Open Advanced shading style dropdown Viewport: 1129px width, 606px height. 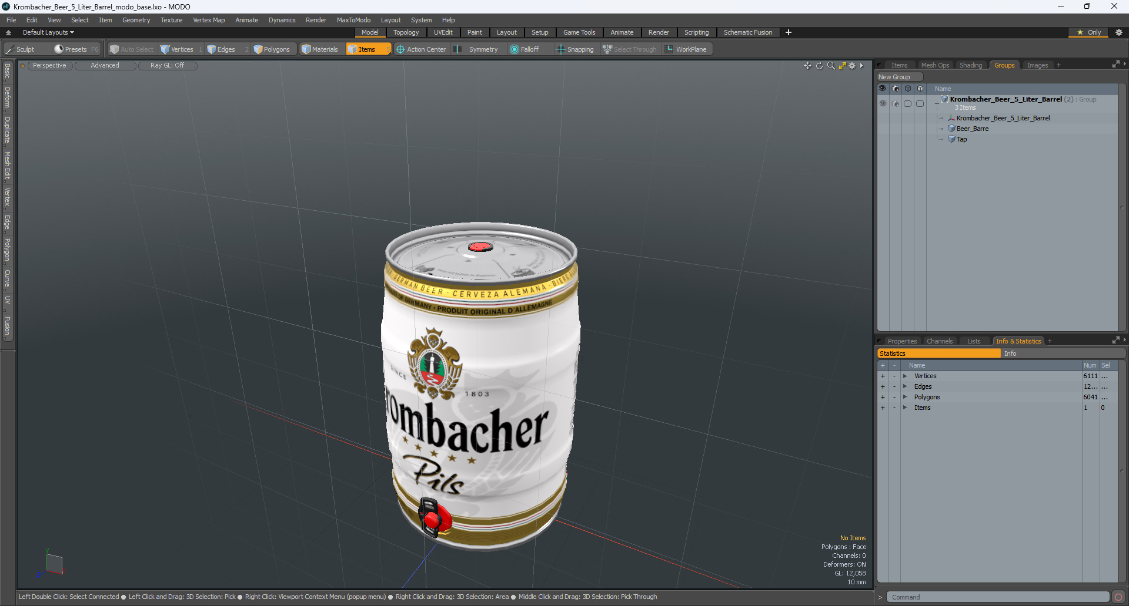tap(105, 66)
